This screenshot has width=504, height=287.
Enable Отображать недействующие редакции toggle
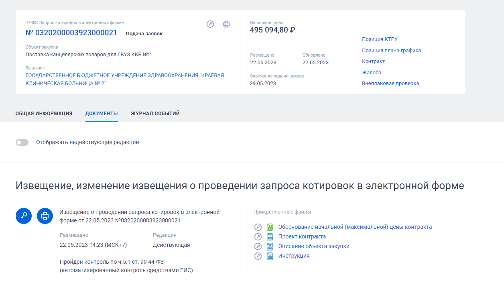pyautogui.click(x=22, y=142)
